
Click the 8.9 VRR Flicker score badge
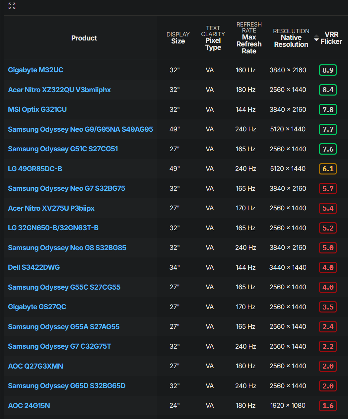pyautogui.click(x=328, y=70)
